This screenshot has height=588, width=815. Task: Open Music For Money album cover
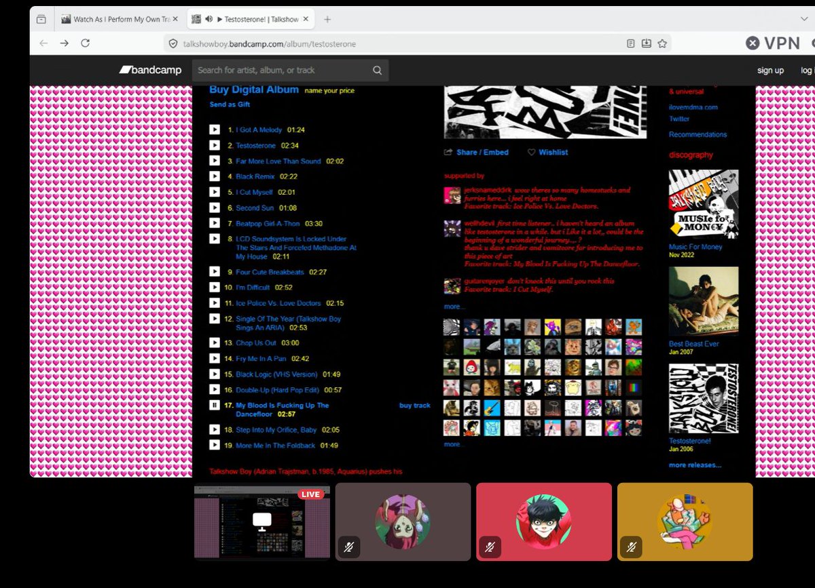(704, 204)
